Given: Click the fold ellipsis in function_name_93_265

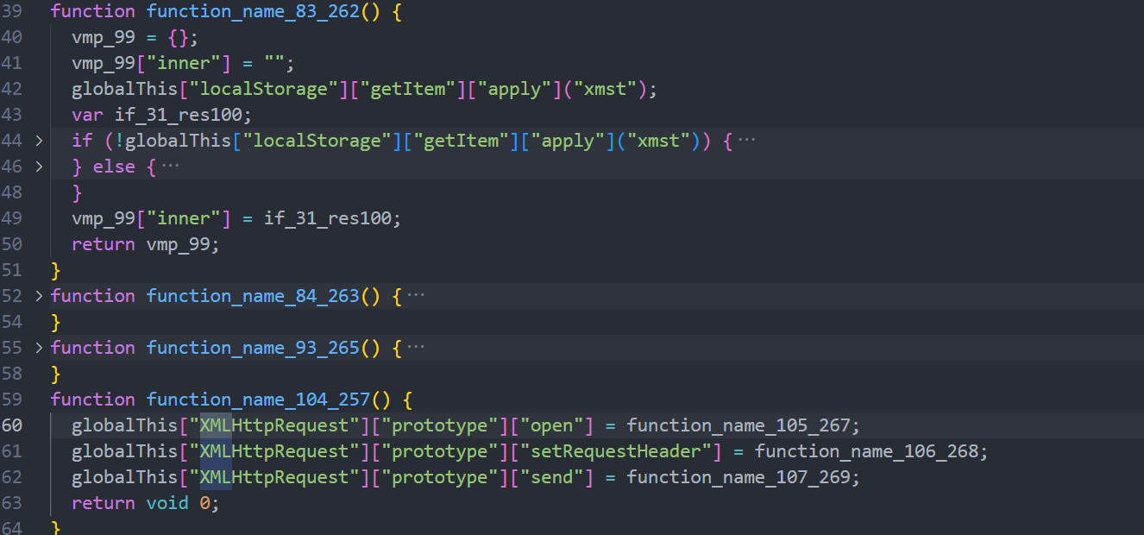Looking at the screenshot, I should click(416, 348).
